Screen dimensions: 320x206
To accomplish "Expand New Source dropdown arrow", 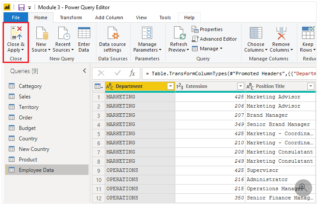I will [x=49, y=50].
